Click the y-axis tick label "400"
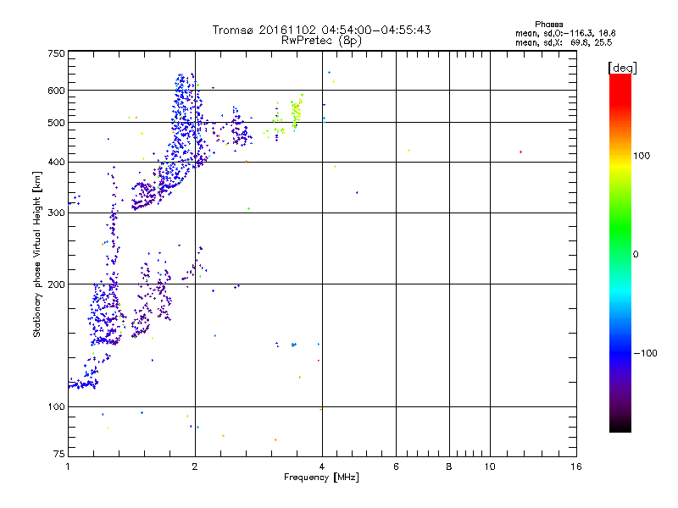Viewport: 678px width, 508px height. click(x=56, y=162)
